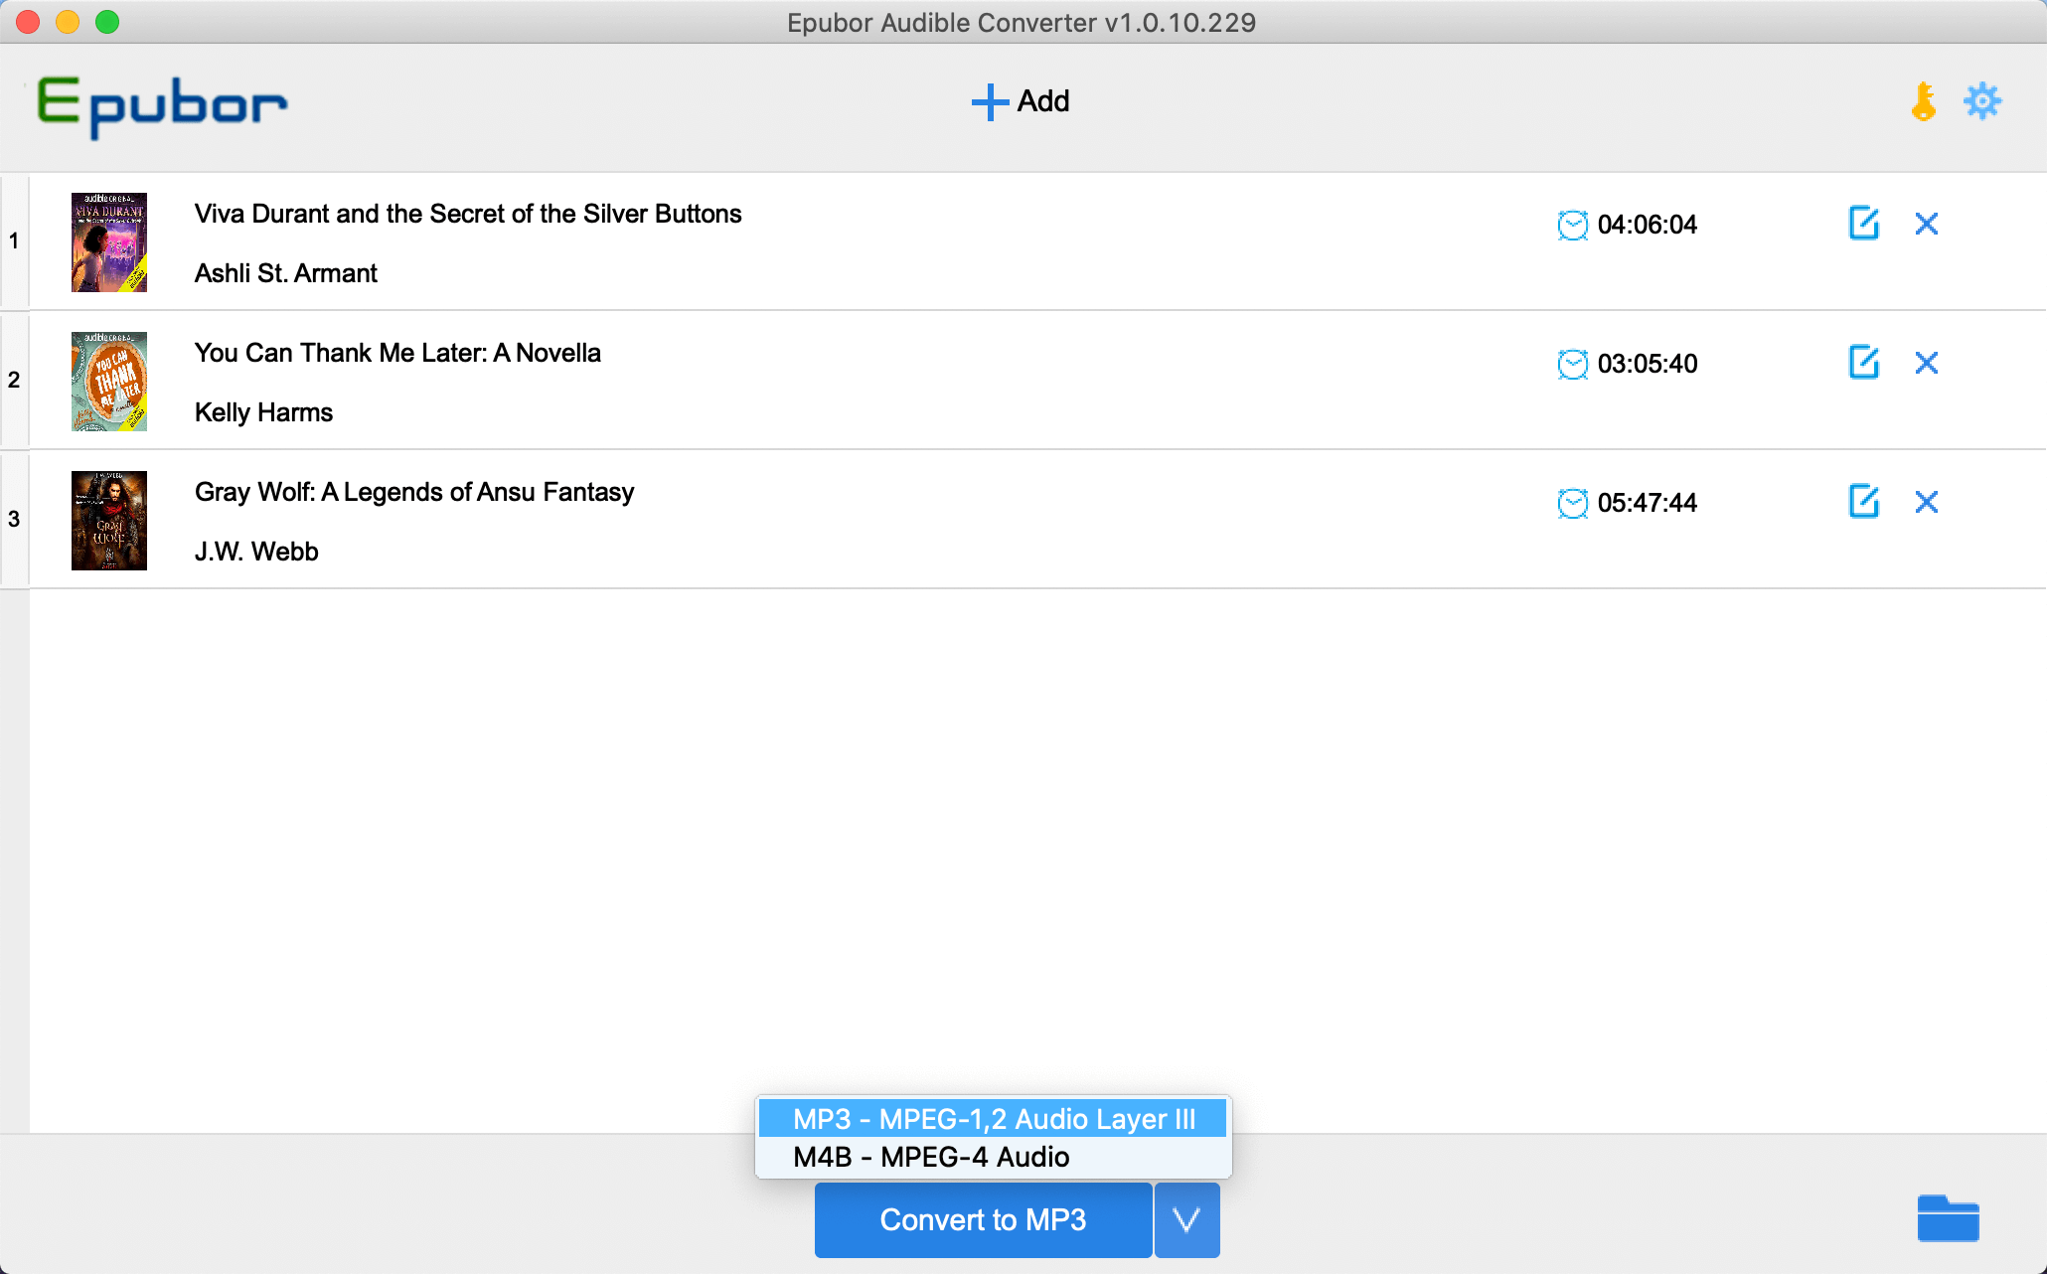The image size is (2047, 1274).
Task: Select MP3 - MPEG-1,2 Audio Layer III option
Action: coord(994,1119)
